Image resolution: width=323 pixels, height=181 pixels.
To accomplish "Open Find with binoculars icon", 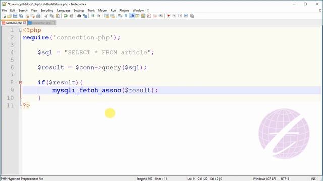I will 79,16.
